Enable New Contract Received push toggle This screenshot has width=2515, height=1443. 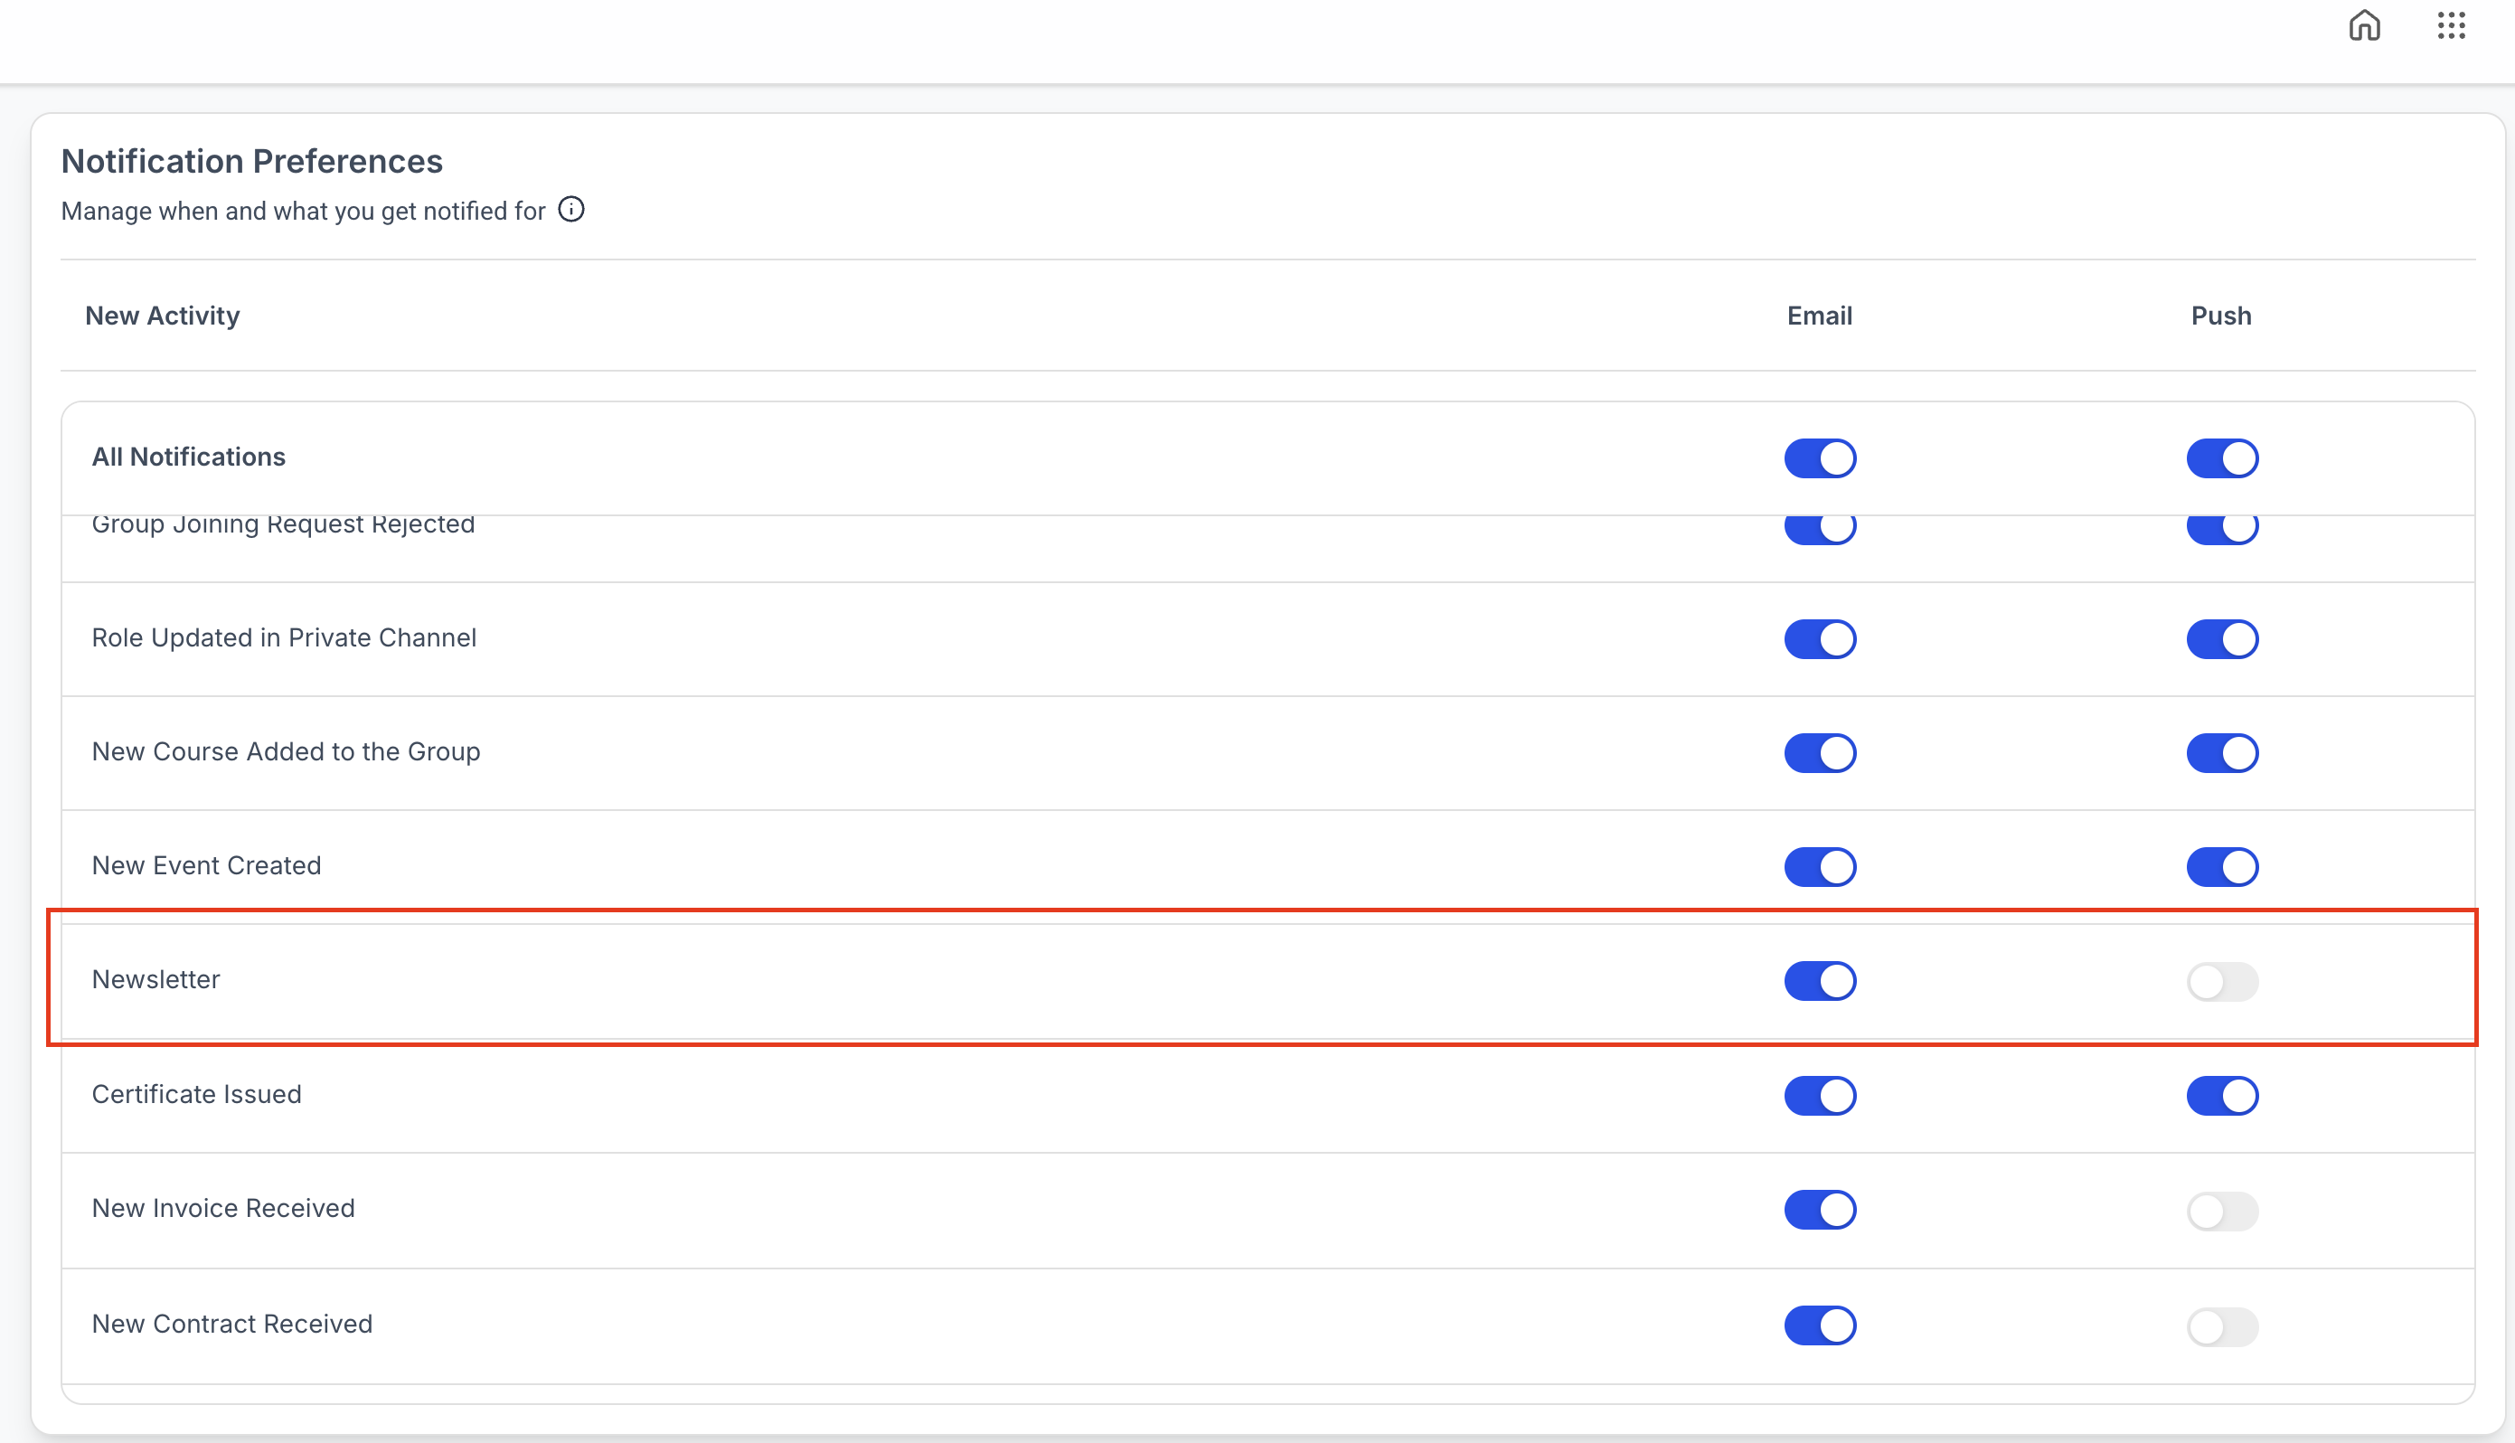point(2222,1327)
